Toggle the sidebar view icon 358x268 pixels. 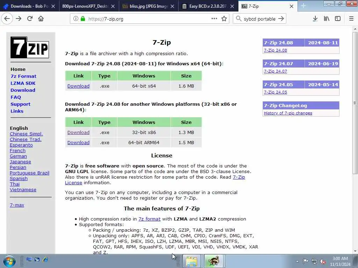click(x=338, y=19)
